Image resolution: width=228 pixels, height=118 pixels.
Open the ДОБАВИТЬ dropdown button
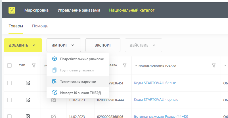pos(23,45)
